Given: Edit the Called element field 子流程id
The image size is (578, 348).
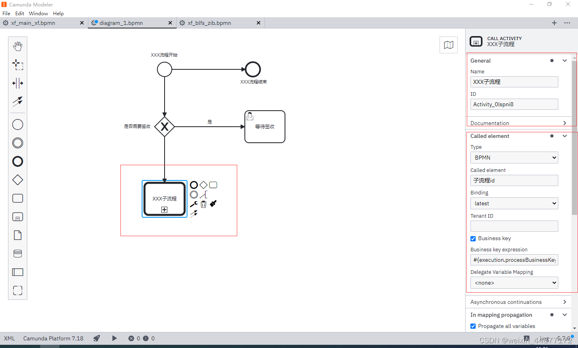Looking at the screenshot, I should click(x=514, y=180).
